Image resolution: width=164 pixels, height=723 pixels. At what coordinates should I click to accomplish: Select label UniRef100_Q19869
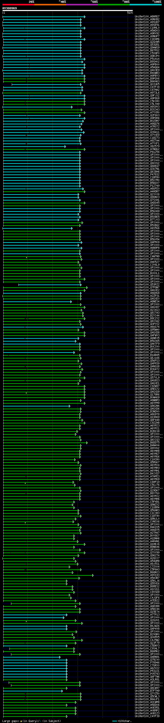pyautogui.click(x=147, y=417)
